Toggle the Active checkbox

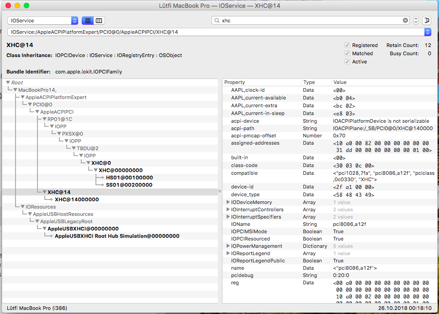tap(347, 62)
